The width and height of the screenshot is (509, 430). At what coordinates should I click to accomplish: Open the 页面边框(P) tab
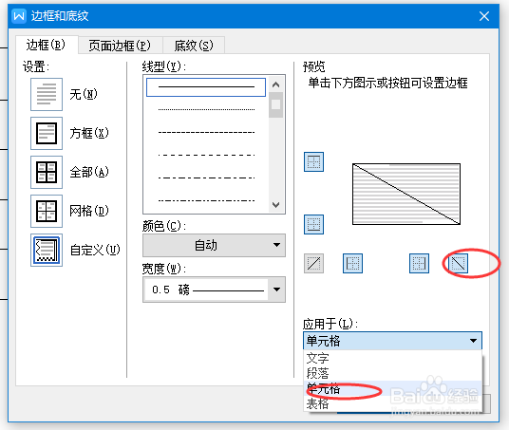[120, 46]
